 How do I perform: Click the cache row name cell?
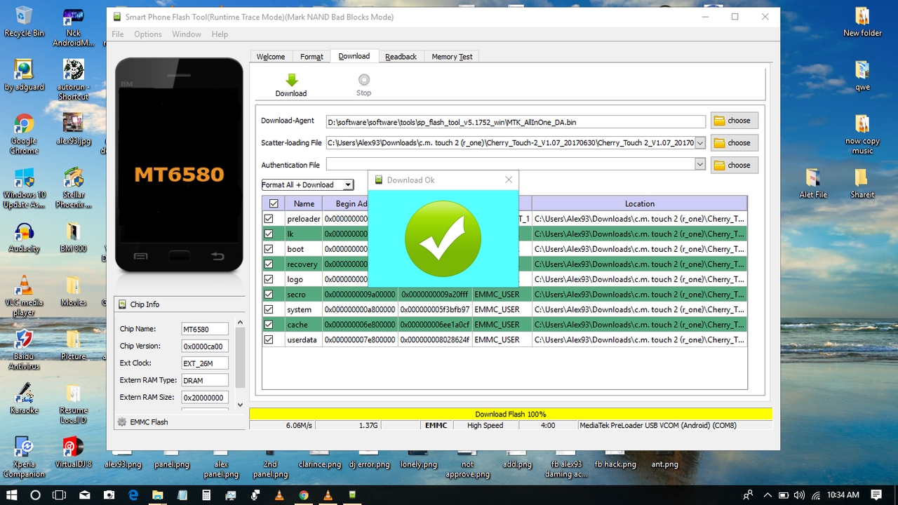pos(304,325)
